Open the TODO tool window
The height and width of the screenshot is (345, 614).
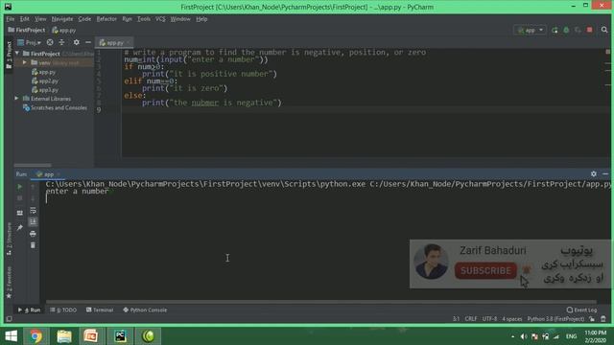(x=63, y=310)
